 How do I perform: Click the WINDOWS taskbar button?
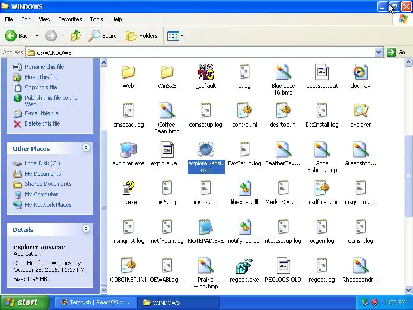pyautogui.click(x=179, y=302)
